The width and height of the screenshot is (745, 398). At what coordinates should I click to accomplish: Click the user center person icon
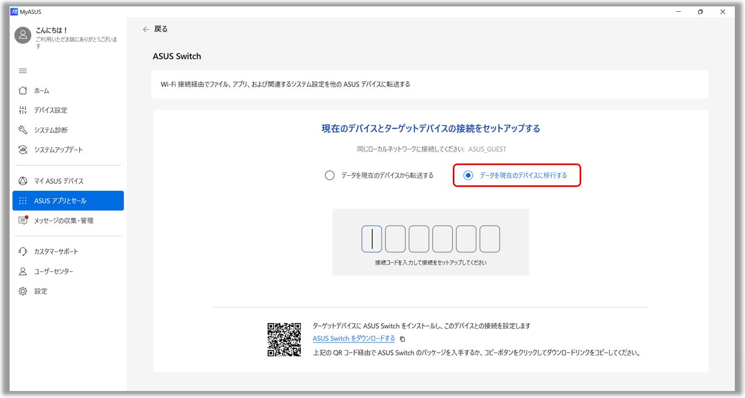point(22,271)
